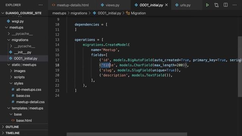The image size is (242, 136).
Task: Open the source control changes icon
Action: click(216, 5)
